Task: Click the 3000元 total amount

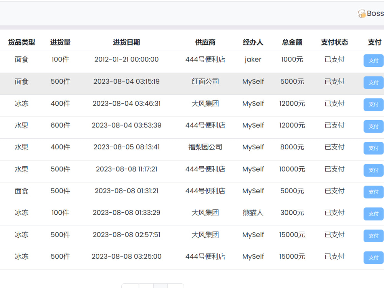Action: 292,213
